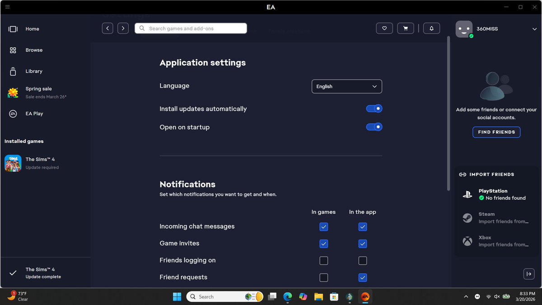Uncheck Friend requests In the app
Viewport: 542px width, 305px height.
coord(362,277)
